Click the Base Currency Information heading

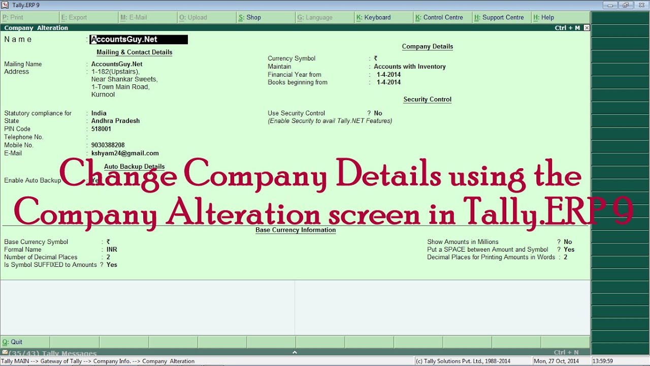pos(296,230)
